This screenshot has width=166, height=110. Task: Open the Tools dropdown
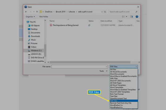point(103,71)
